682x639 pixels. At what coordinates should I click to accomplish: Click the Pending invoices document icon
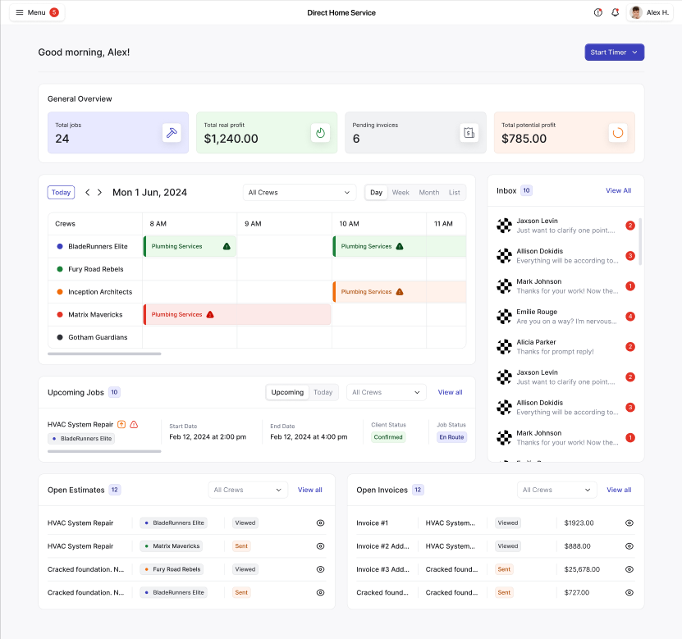click(x=469, y=132)
